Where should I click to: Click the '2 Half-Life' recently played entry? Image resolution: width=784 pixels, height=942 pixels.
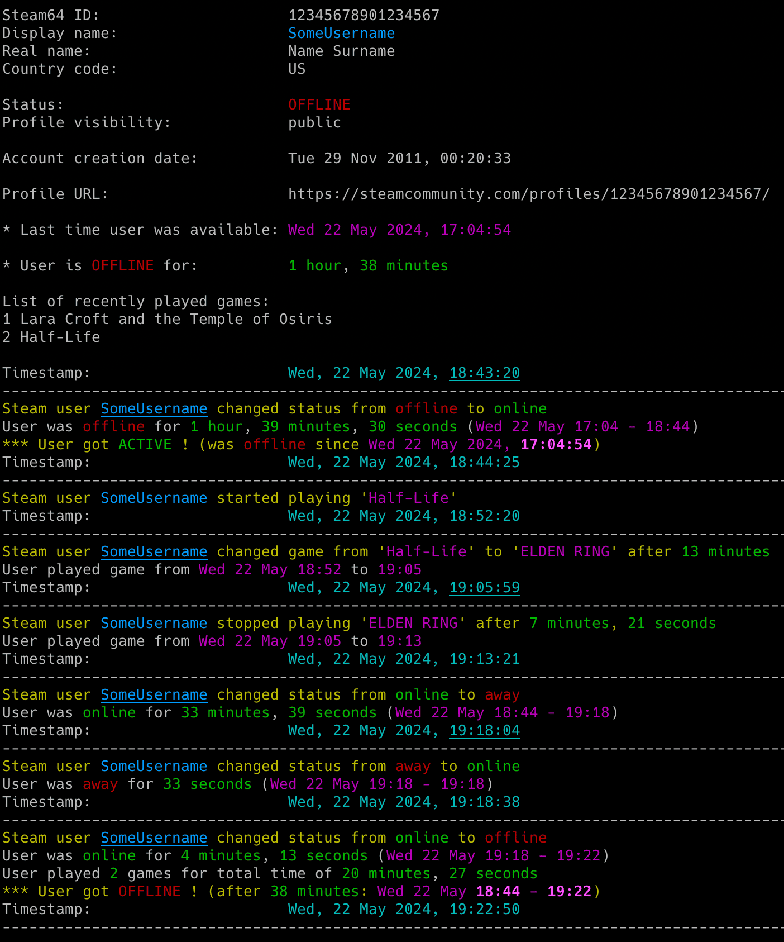51,337
